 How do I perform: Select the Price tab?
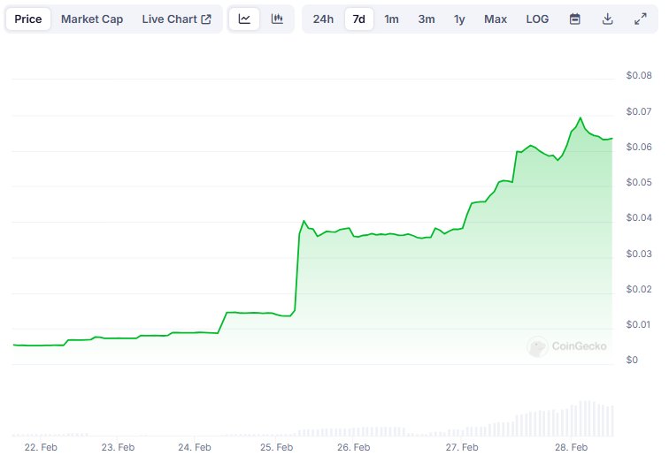click(28, 19)
